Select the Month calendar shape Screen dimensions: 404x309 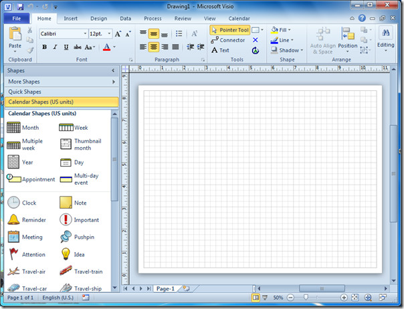tap(23, 128)
